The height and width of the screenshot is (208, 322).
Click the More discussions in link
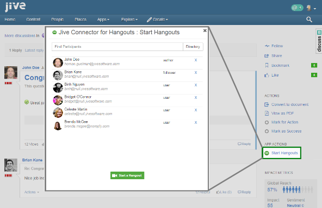click(x=22, y=36)
